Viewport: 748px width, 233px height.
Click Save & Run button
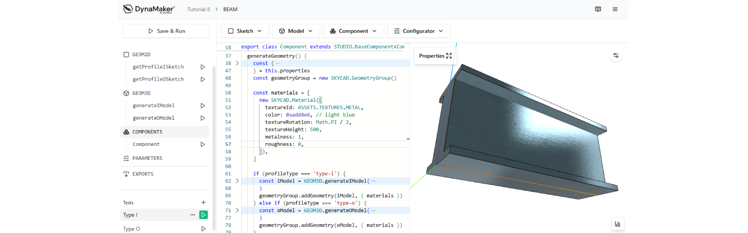(x=166, y=31)
